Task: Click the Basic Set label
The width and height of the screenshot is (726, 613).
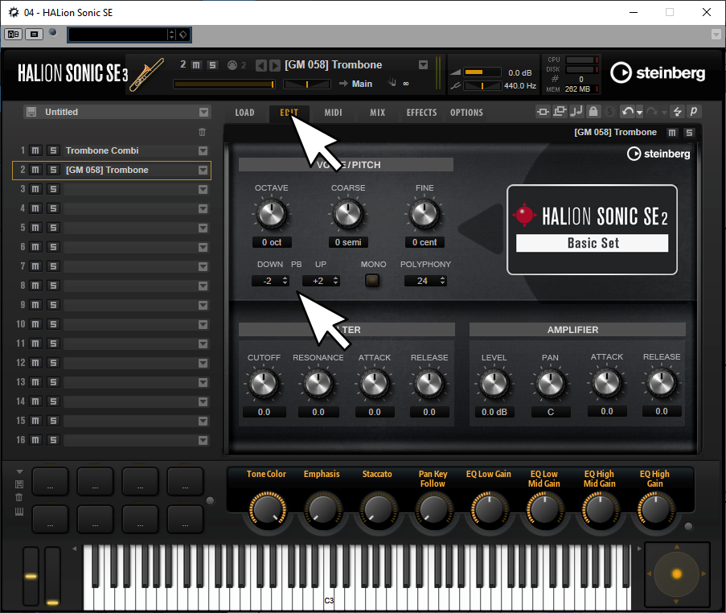Action: point(593,243)
